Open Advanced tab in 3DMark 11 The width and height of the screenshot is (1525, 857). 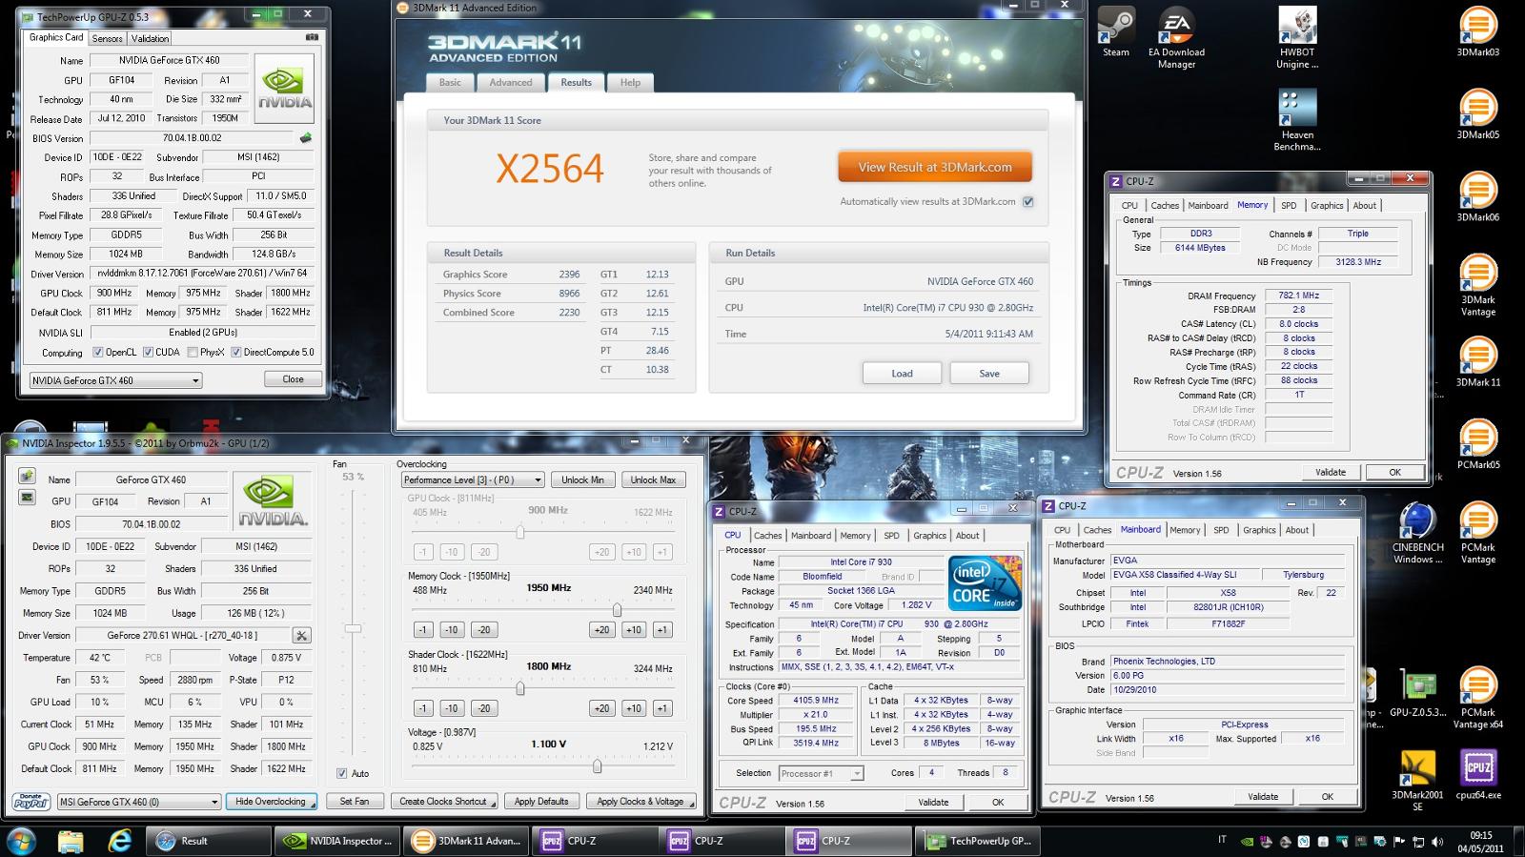click(x=511, y=83)
